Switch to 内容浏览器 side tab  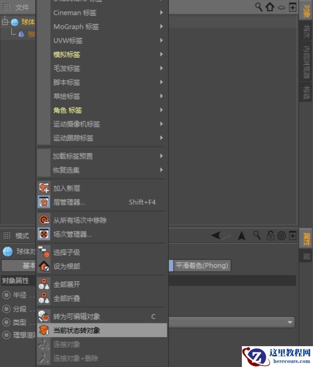tap(306, 61)
